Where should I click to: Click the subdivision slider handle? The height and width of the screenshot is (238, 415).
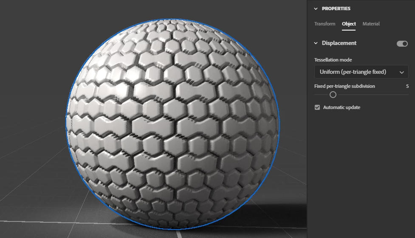(333, 95)
